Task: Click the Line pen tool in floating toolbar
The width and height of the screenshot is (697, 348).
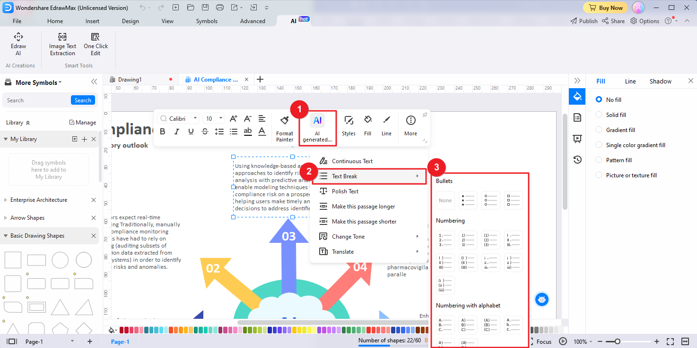Action: pos(386,126)
